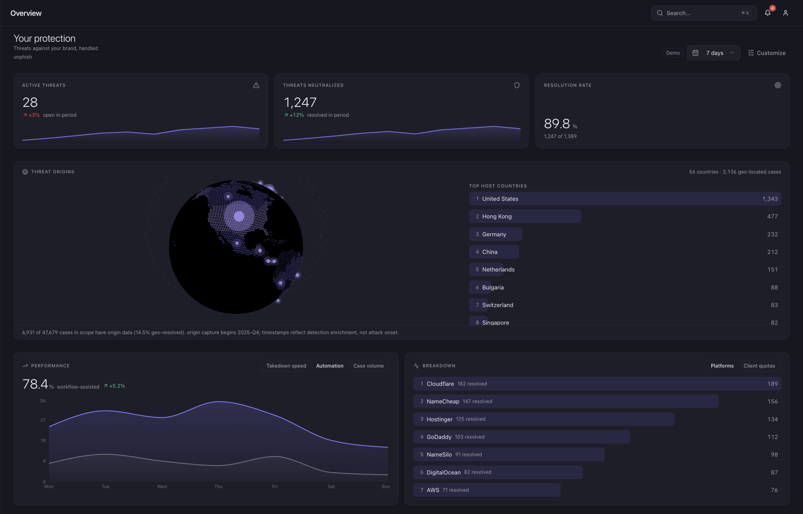This screenshot has width=803, height=514.
Task: Click the red notification count badge
Action: coord(772,8)
